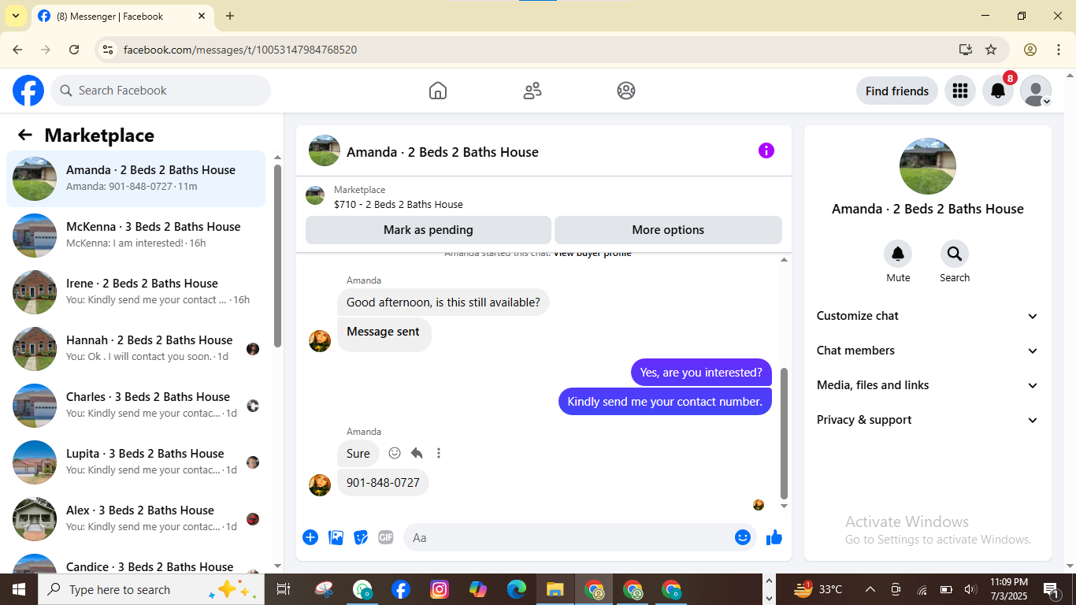
Task: Open View buyer profile link
Action: 592,254
